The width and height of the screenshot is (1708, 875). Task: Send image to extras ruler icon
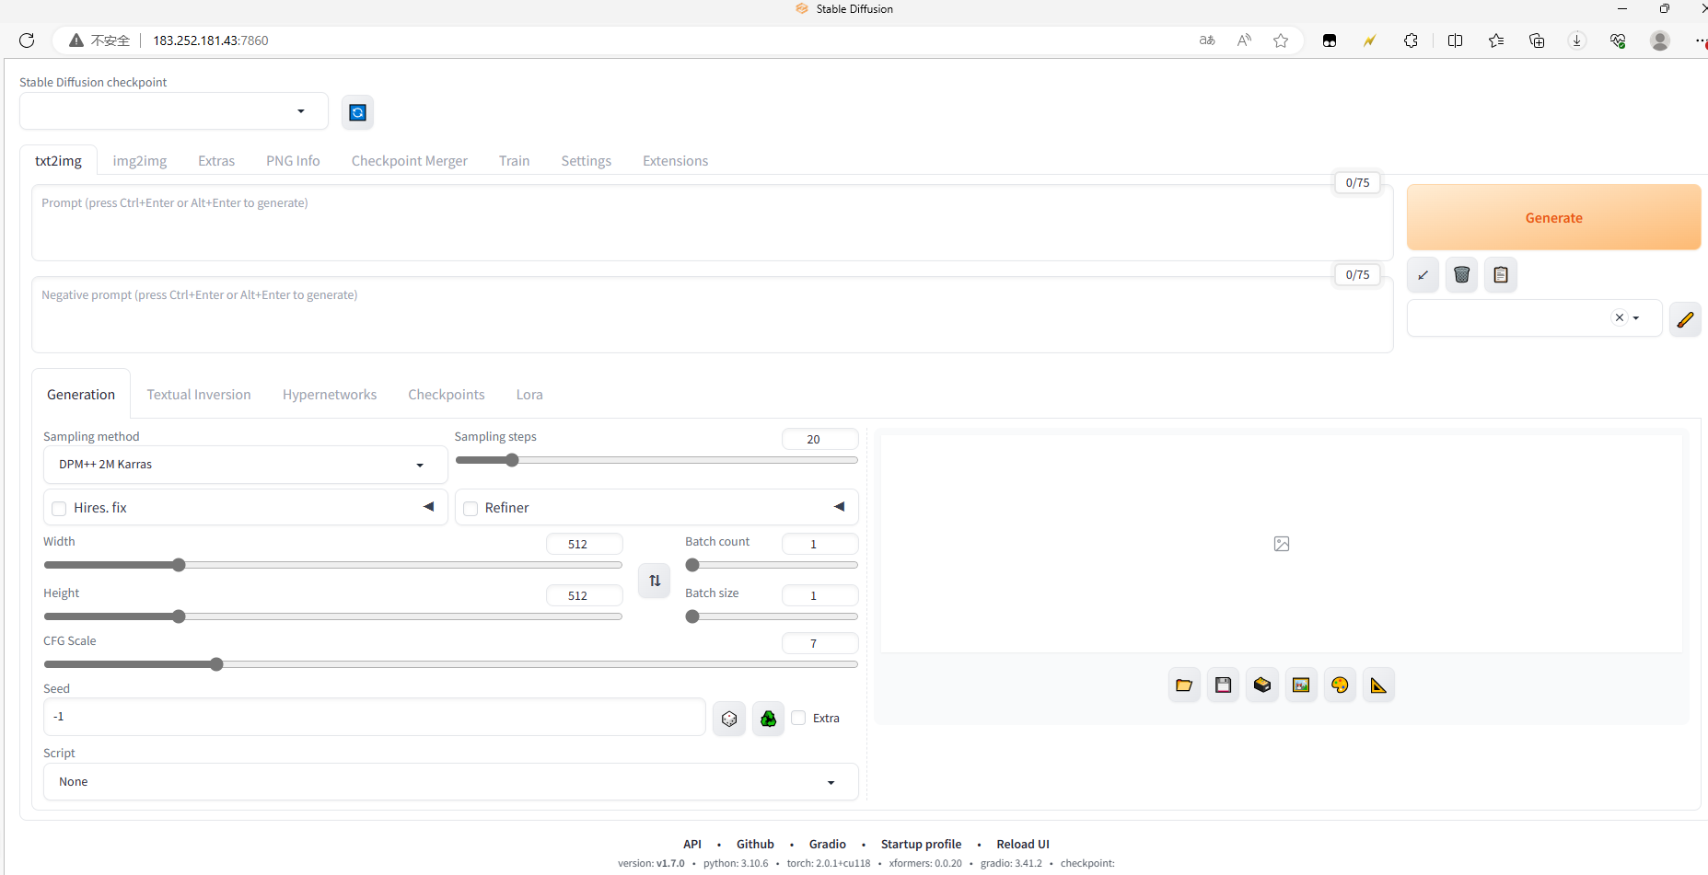pyautogui.click(x=1378, y=685)
